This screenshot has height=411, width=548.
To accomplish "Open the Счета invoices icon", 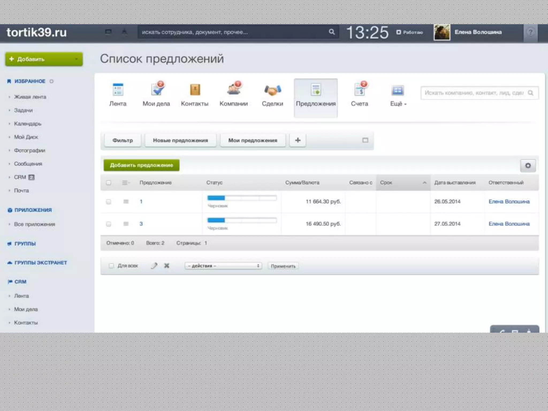I will tap(360, 90).
